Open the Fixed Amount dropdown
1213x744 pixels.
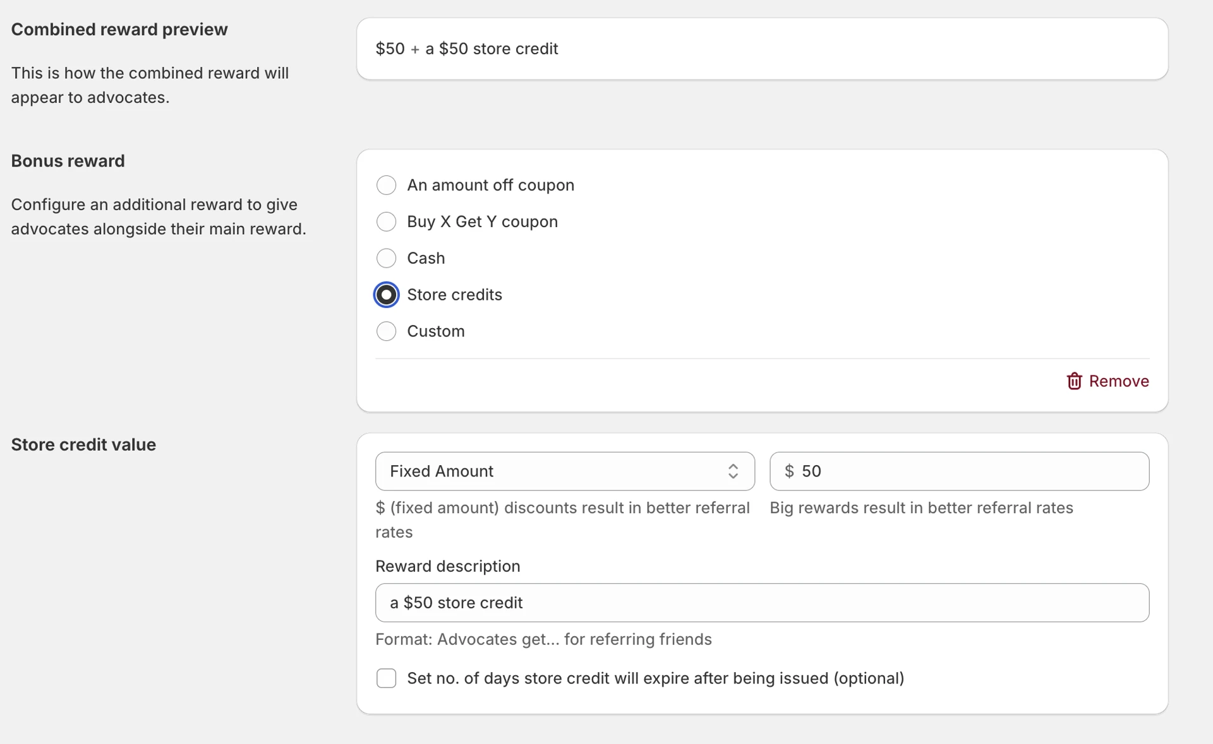click(x=564, y=471)
